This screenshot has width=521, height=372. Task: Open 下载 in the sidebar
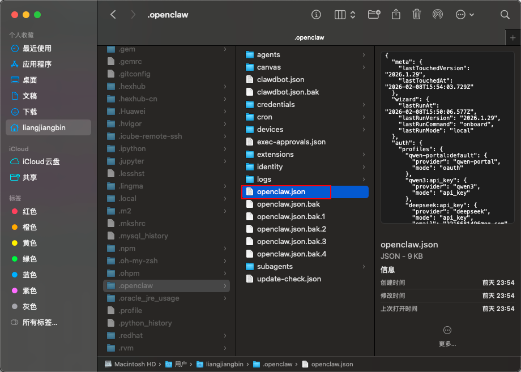click(49, 112)
